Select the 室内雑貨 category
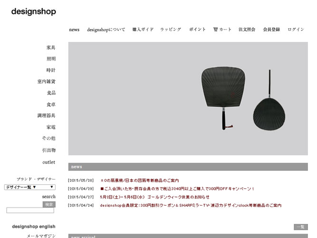Viewport: 317px width, 238px height. tap(47, 81)
